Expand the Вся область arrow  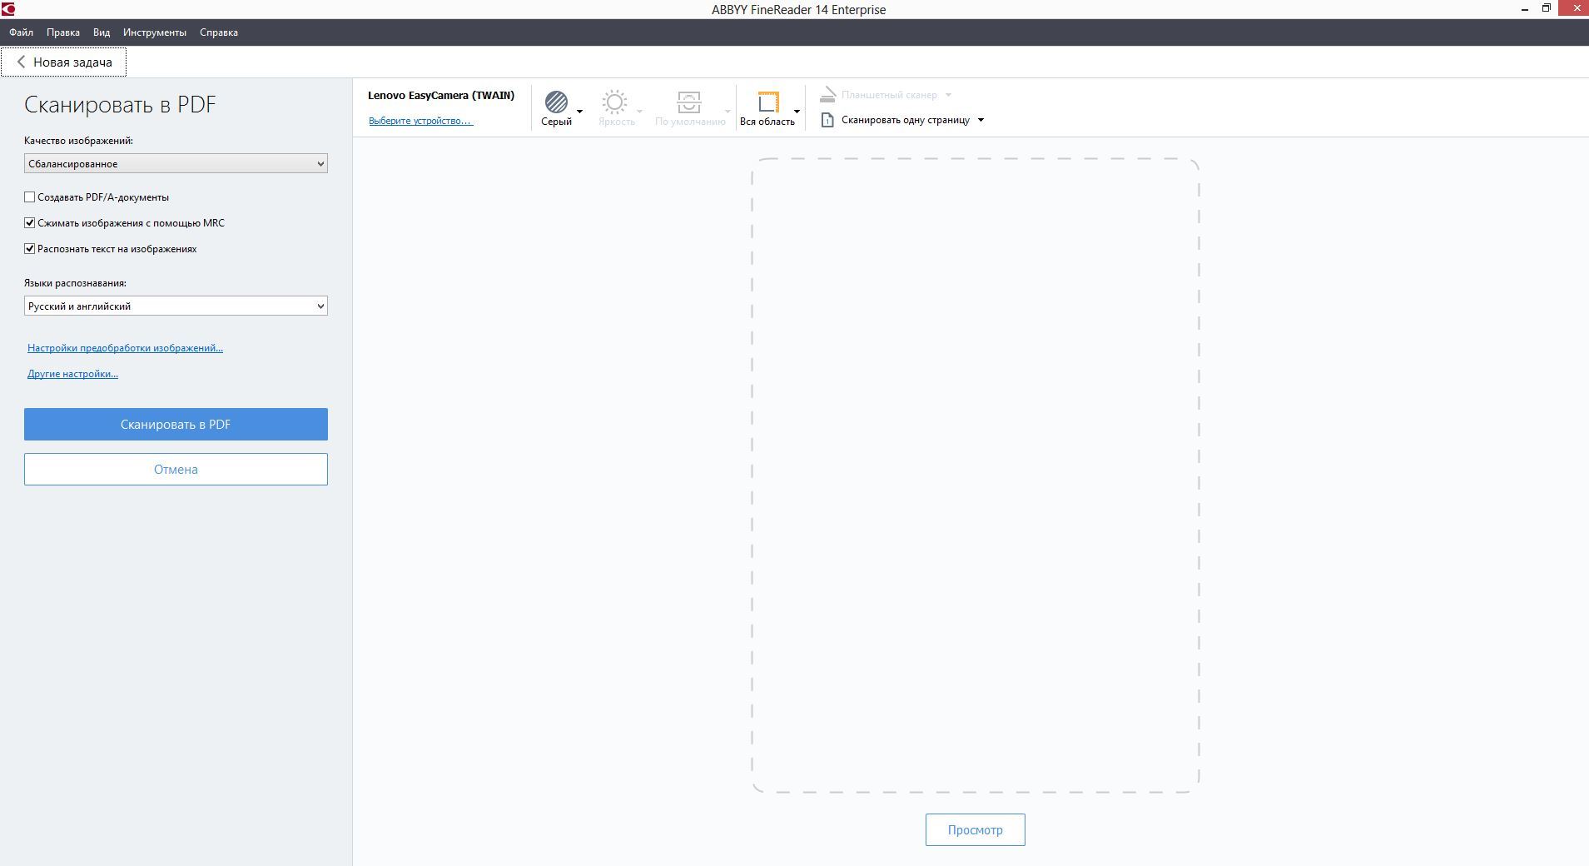797,112
